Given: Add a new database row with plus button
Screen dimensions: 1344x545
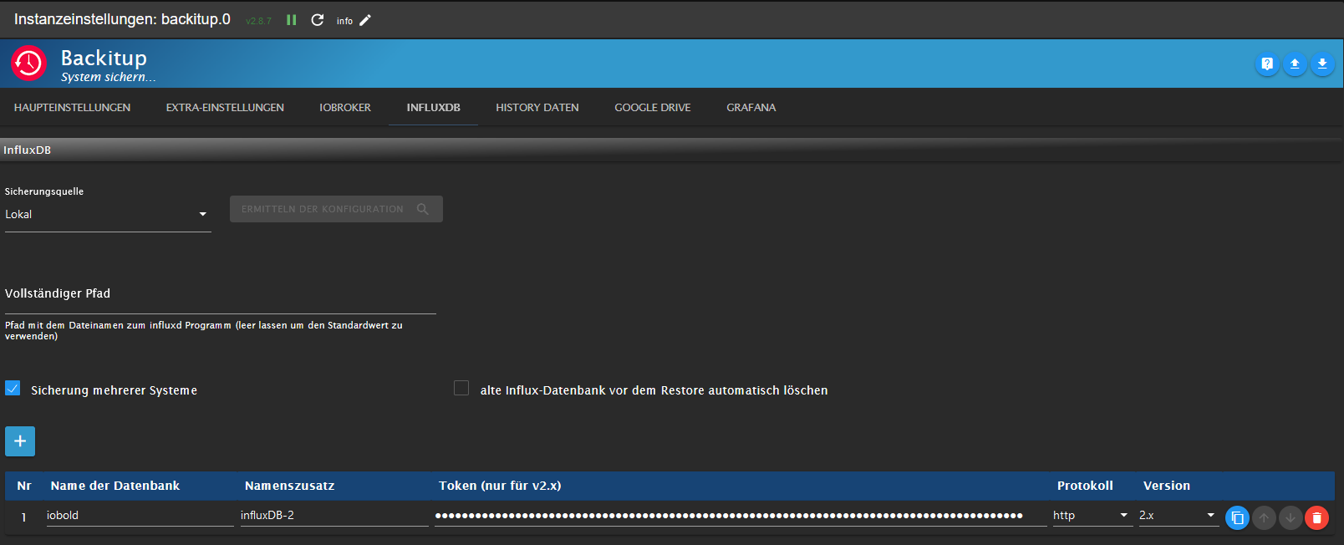Looking at the screenshot, I should [20, 441].
